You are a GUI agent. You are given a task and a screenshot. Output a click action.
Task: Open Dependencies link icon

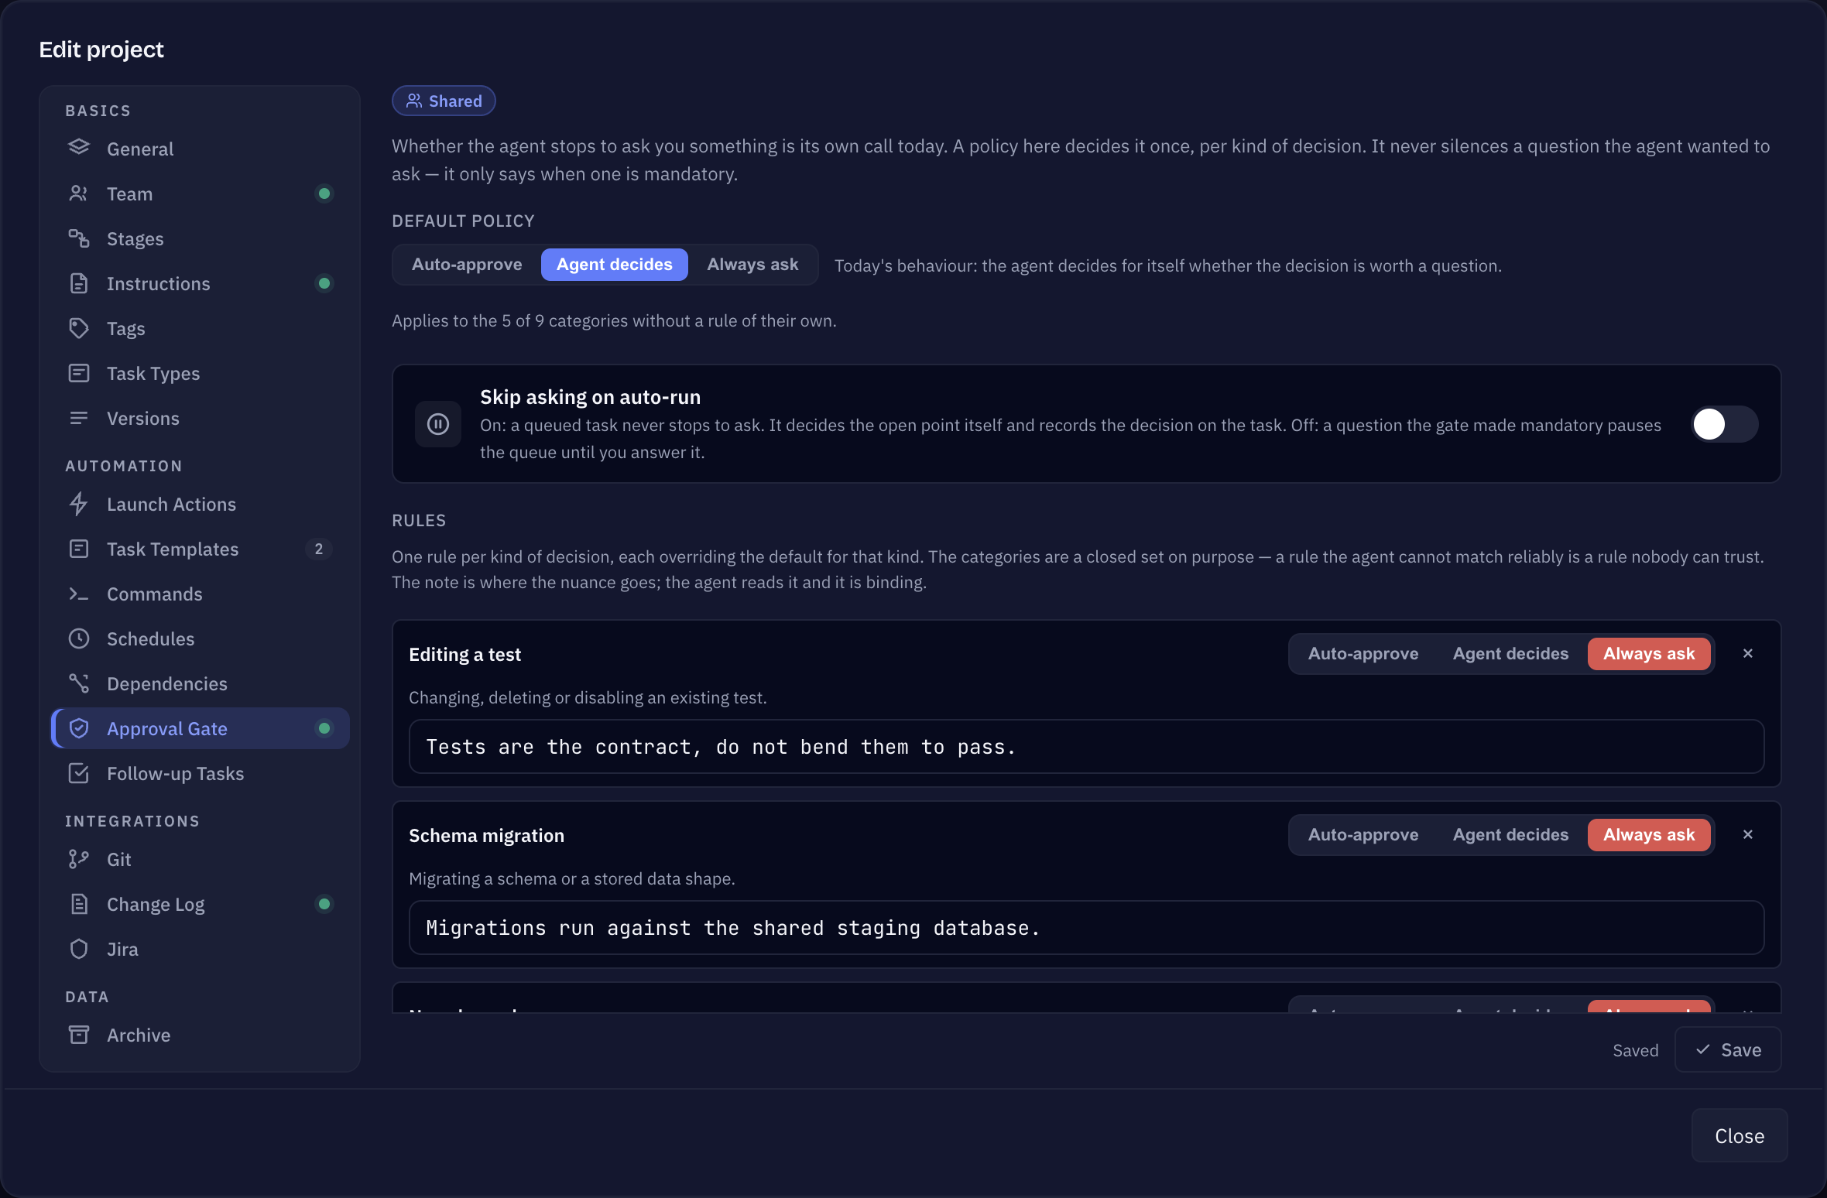click(79, 683)
